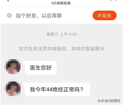Viewport: 123px width, 105px height.
Task: Tap the 5小时前在线 status text
Action: (61, 3)
